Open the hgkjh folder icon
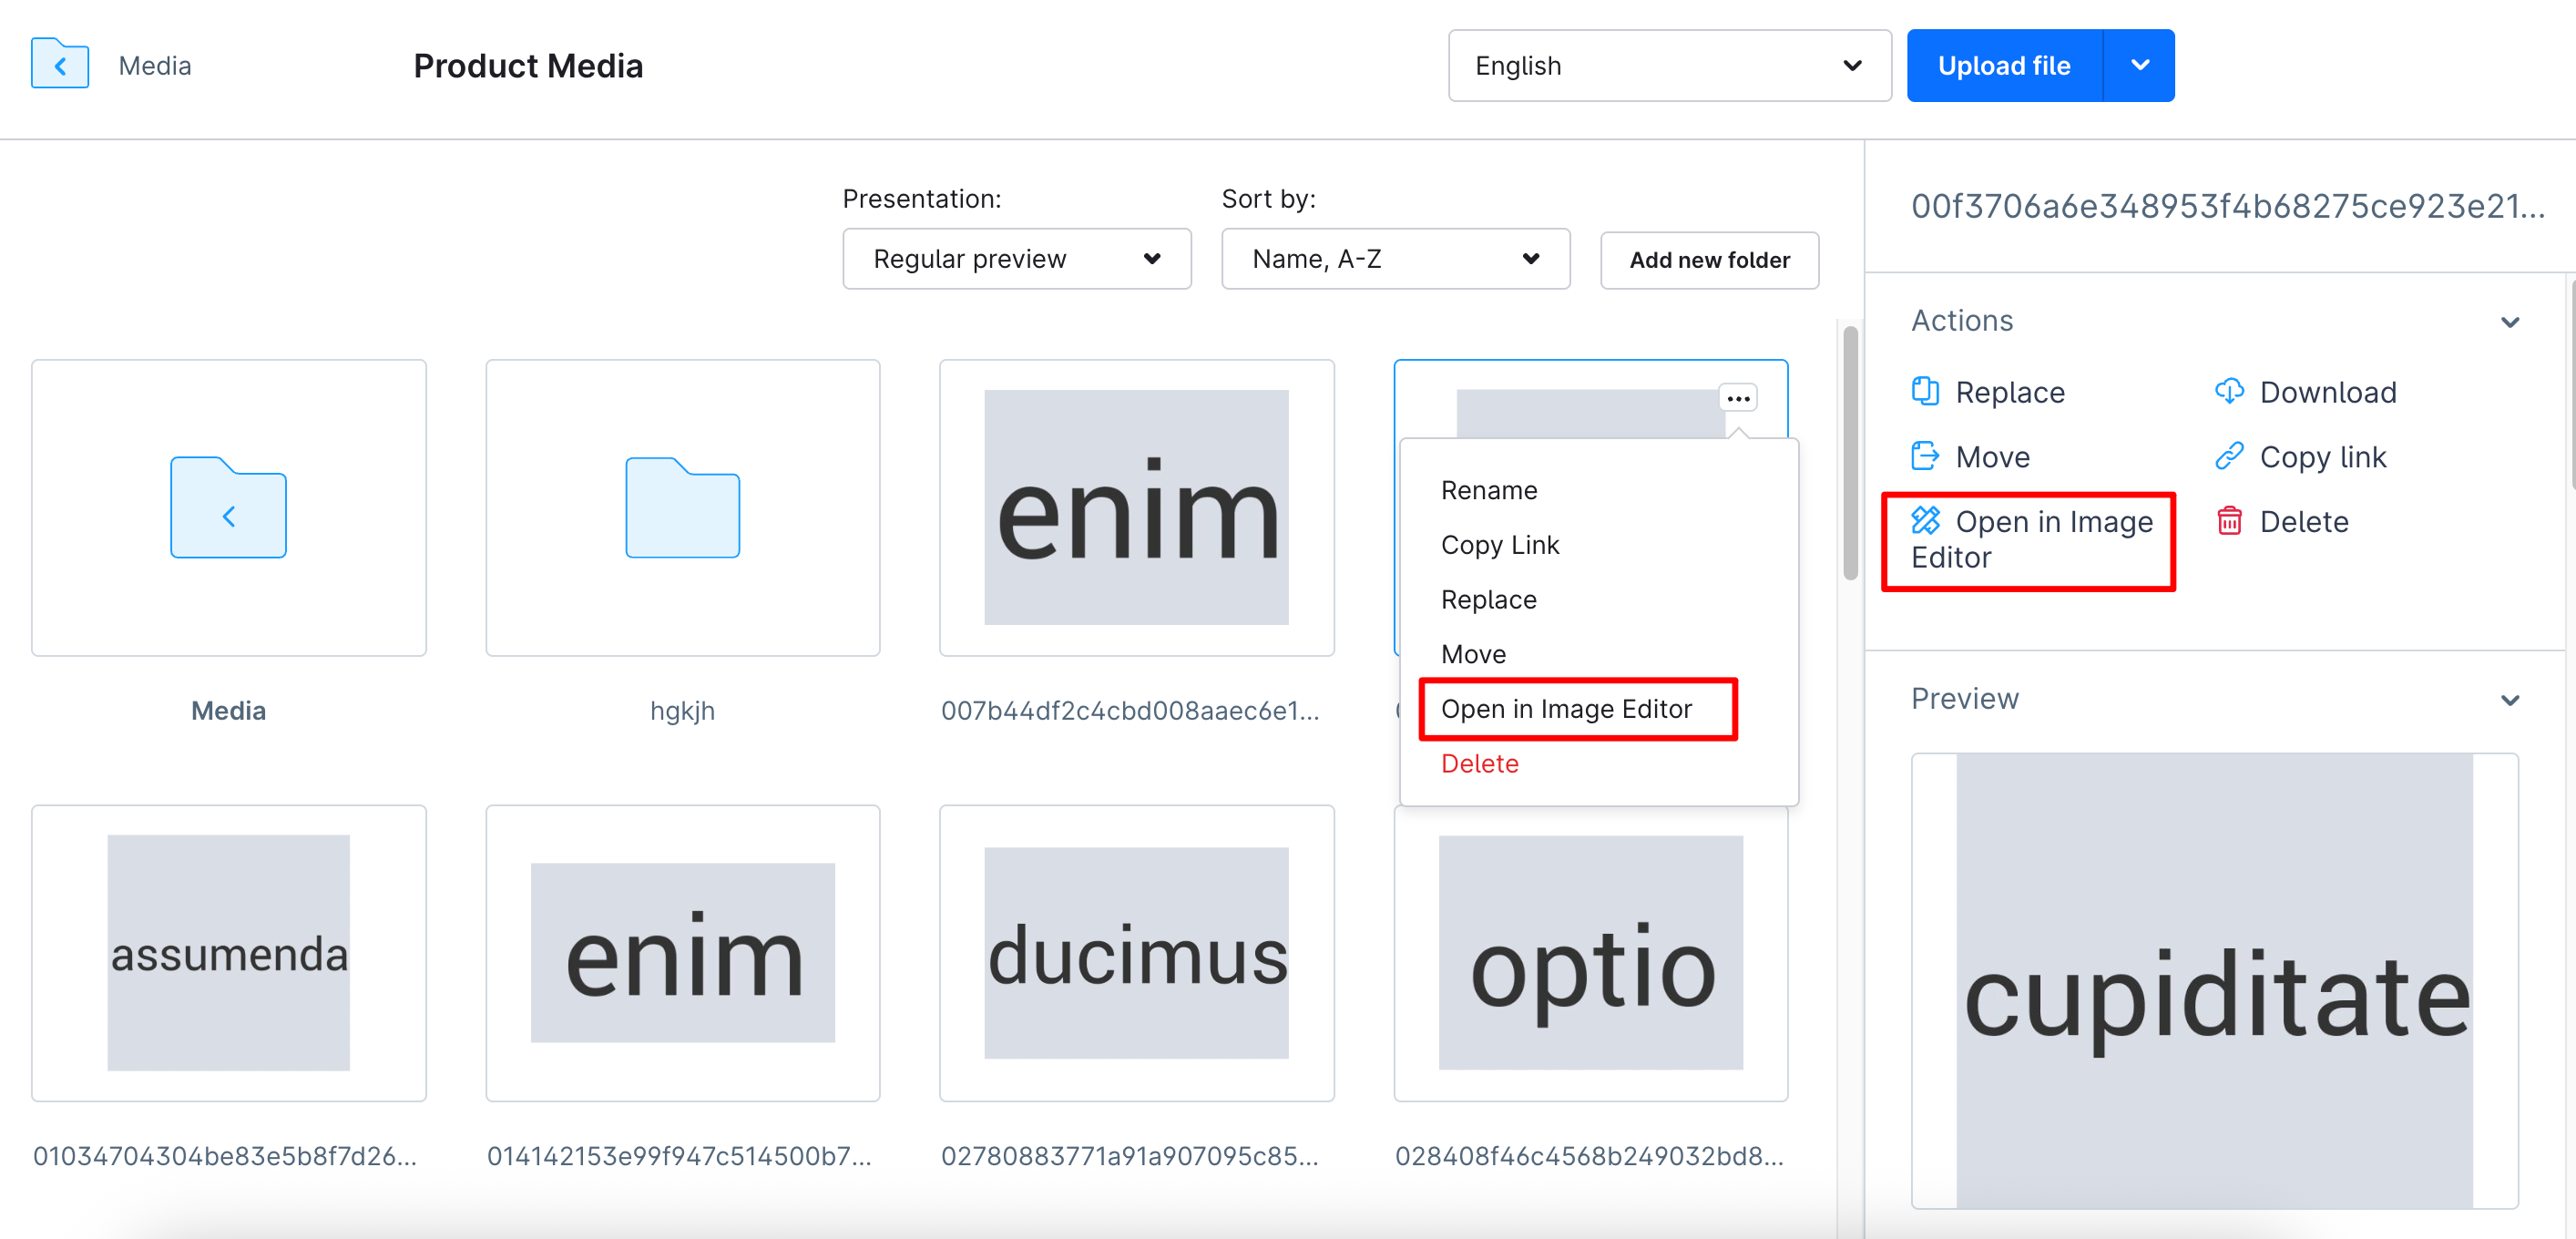This screenshot has height=1239, width=2576. coord(682,508)
